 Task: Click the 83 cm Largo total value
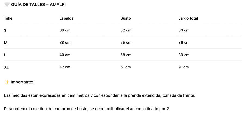[x=184, y=30]
